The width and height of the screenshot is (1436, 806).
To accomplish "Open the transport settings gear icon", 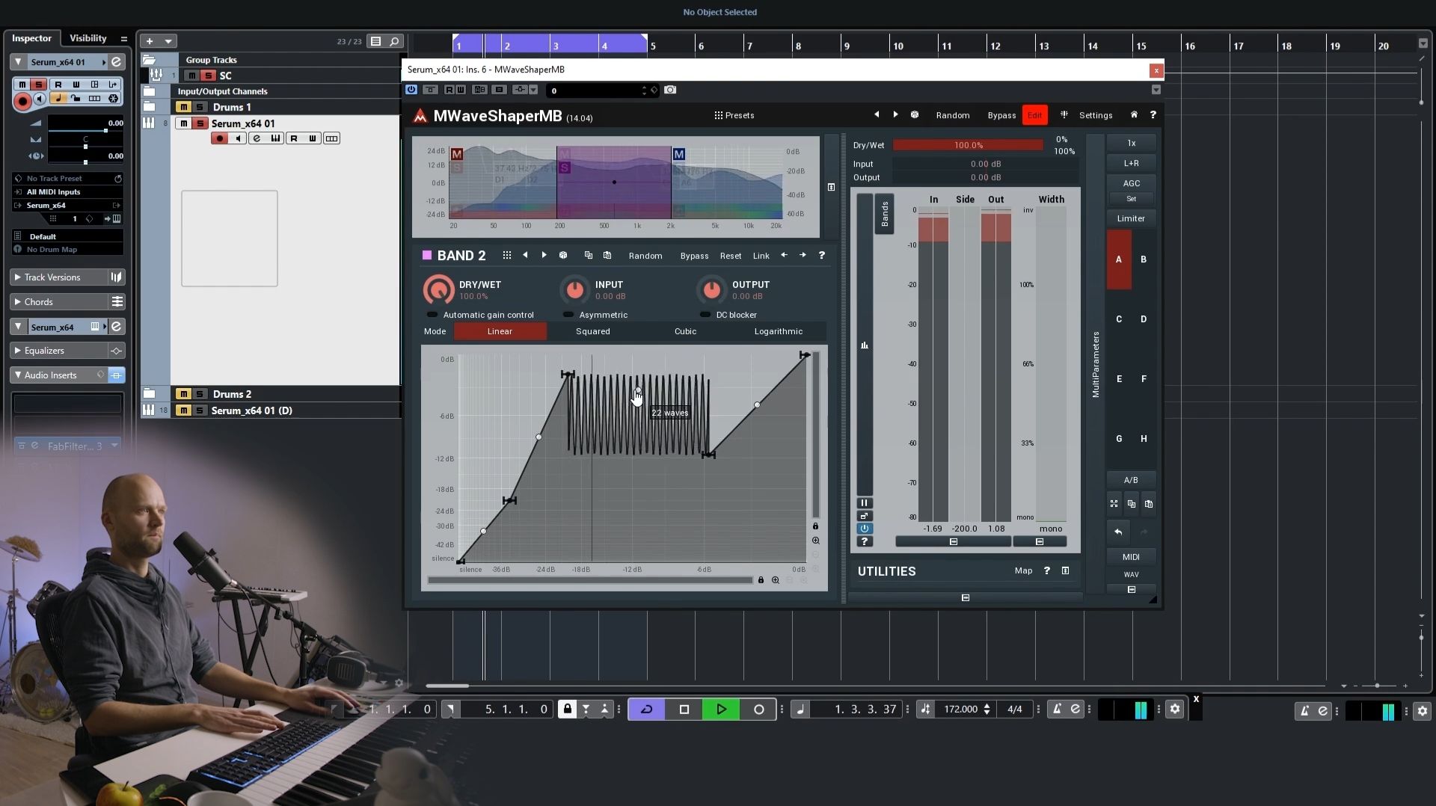I will tap(1175, 710).
